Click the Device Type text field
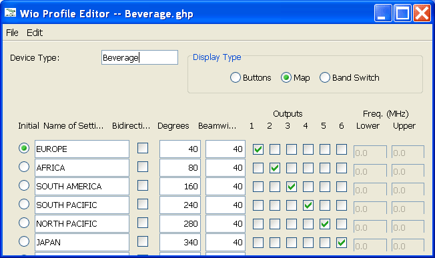 pos(139,57)
